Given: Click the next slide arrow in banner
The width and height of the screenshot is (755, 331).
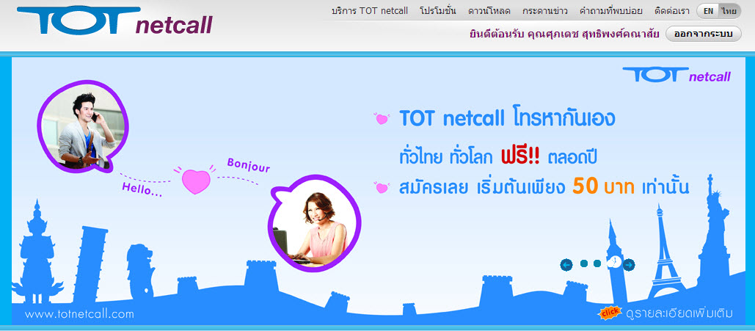Looking at the screenshot, I should [x=629, y=264].
